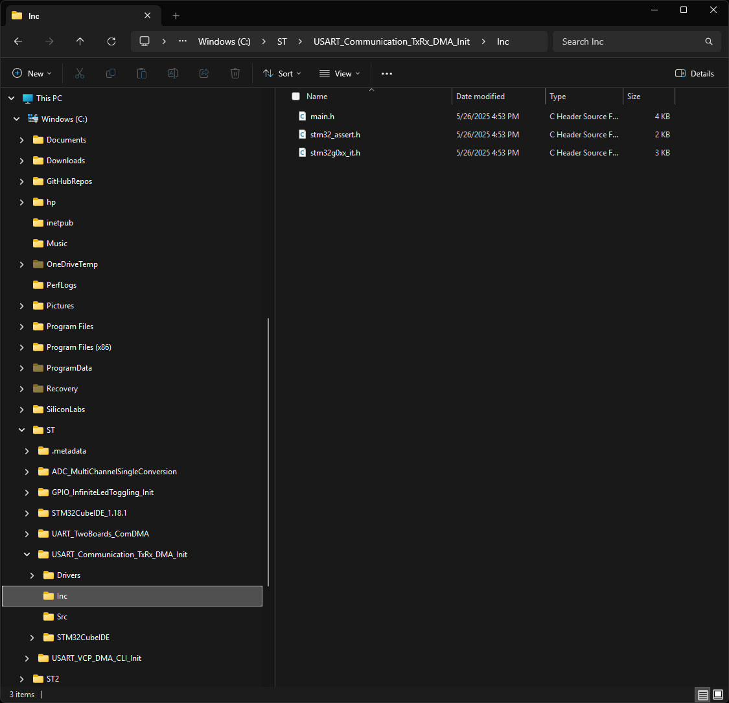Screen dimensions: 729x703
Task: Navigate up one level with the up arrow
Action: [80, 41]
